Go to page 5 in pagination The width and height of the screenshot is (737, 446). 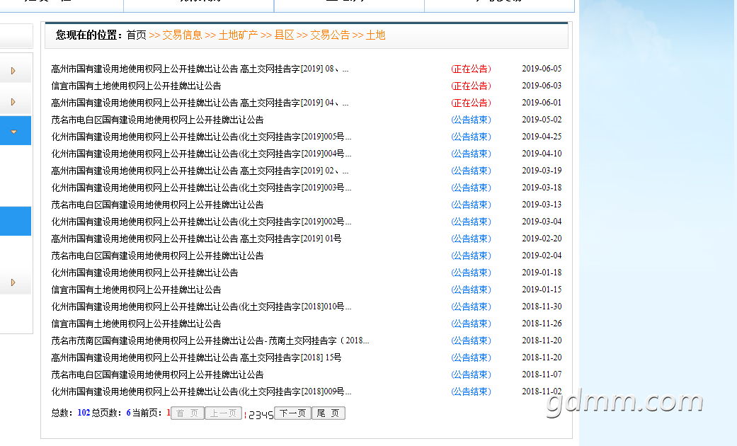point(270,415)
